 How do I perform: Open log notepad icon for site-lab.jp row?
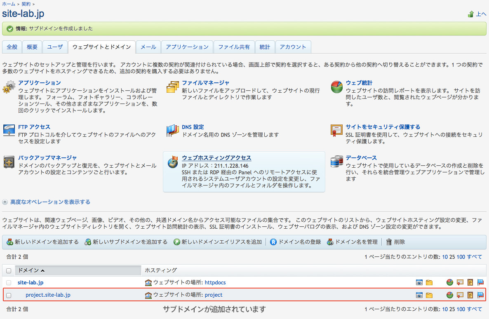tap(470, 283)
